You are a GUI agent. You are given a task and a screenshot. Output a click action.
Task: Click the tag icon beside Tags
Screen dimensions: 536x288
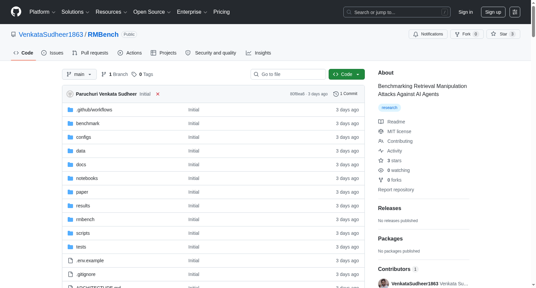[x=134, y=74]
